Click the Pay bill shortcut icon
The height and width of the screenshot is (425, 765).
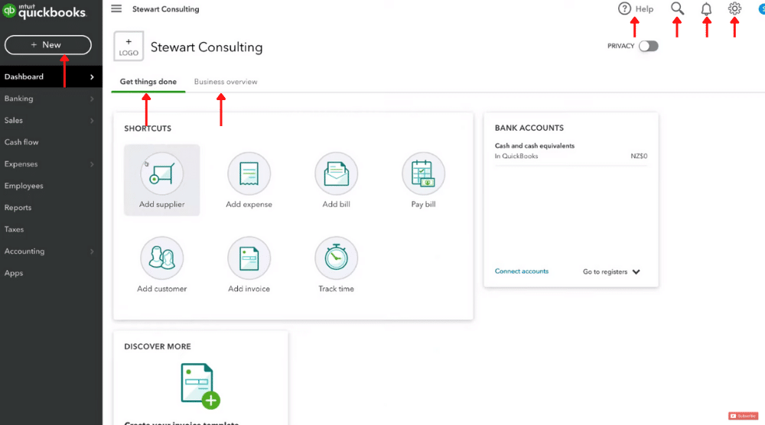tap(423, 174)
